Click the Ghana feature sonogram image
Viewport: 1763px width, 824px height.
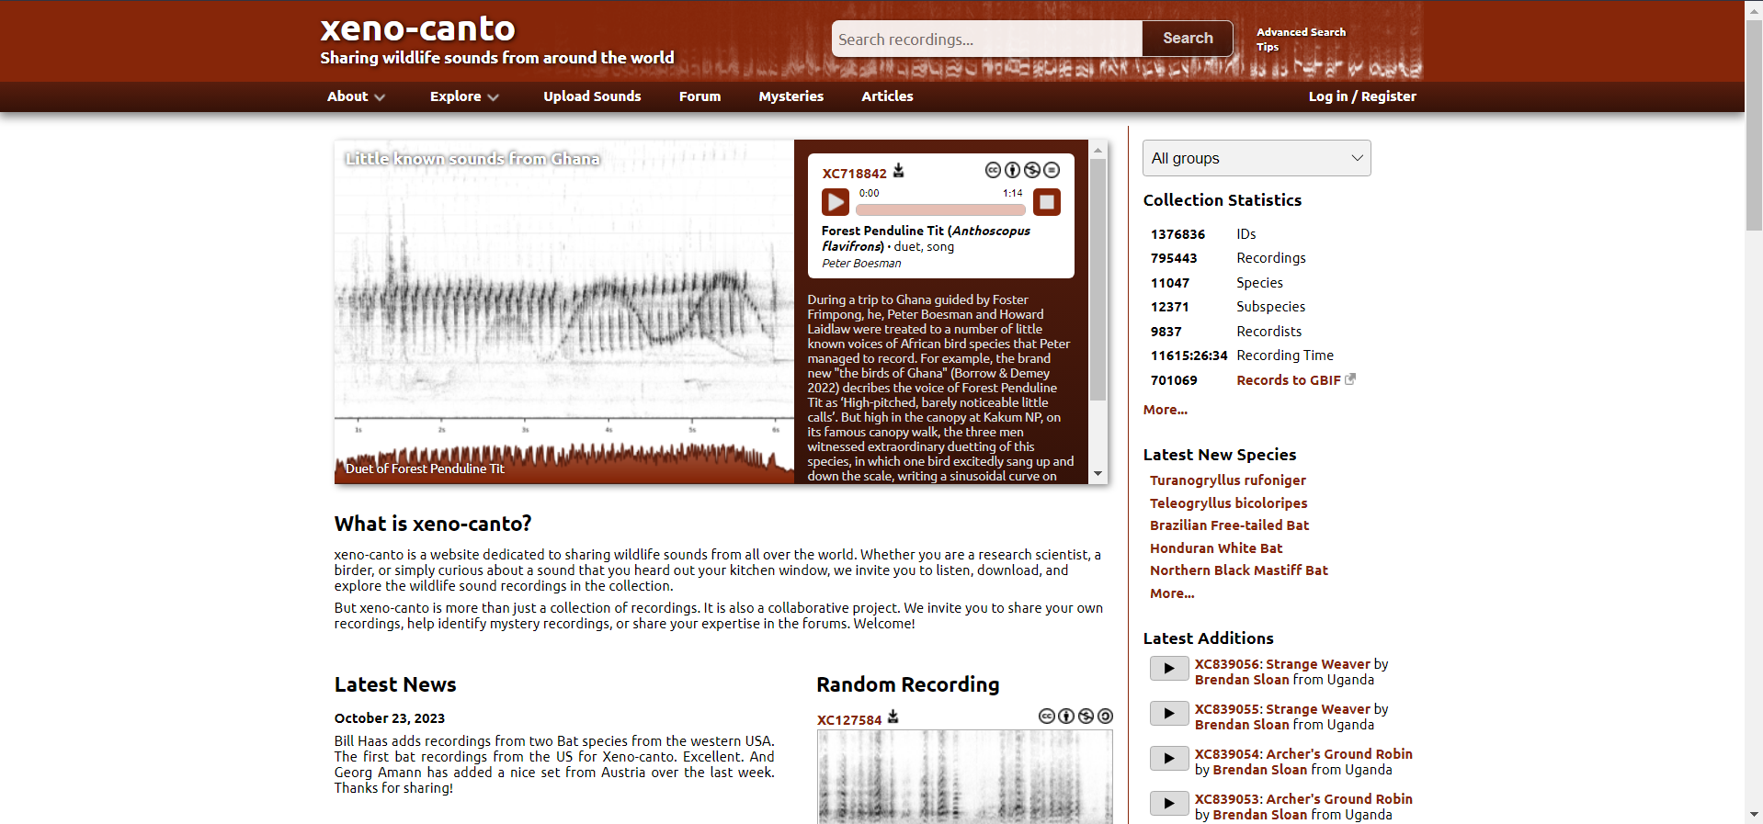(563, 312)
